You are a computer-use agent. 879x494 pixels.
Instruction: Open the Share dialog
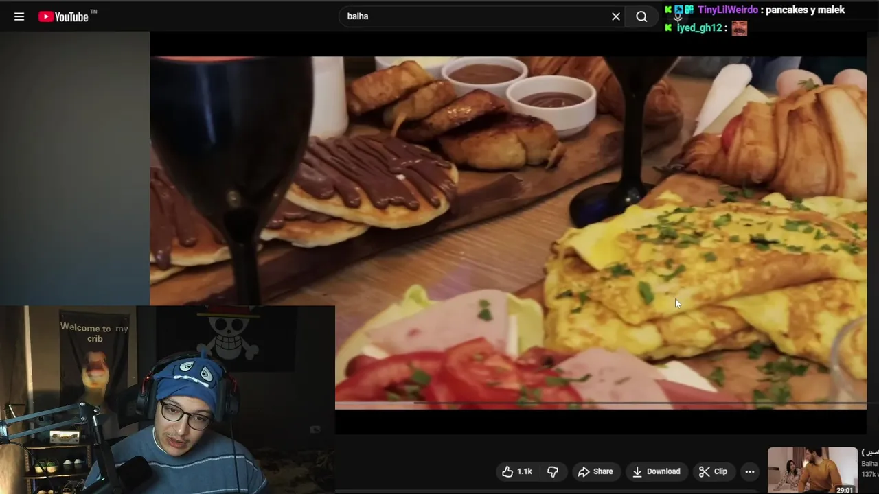(x=595, y=471)
